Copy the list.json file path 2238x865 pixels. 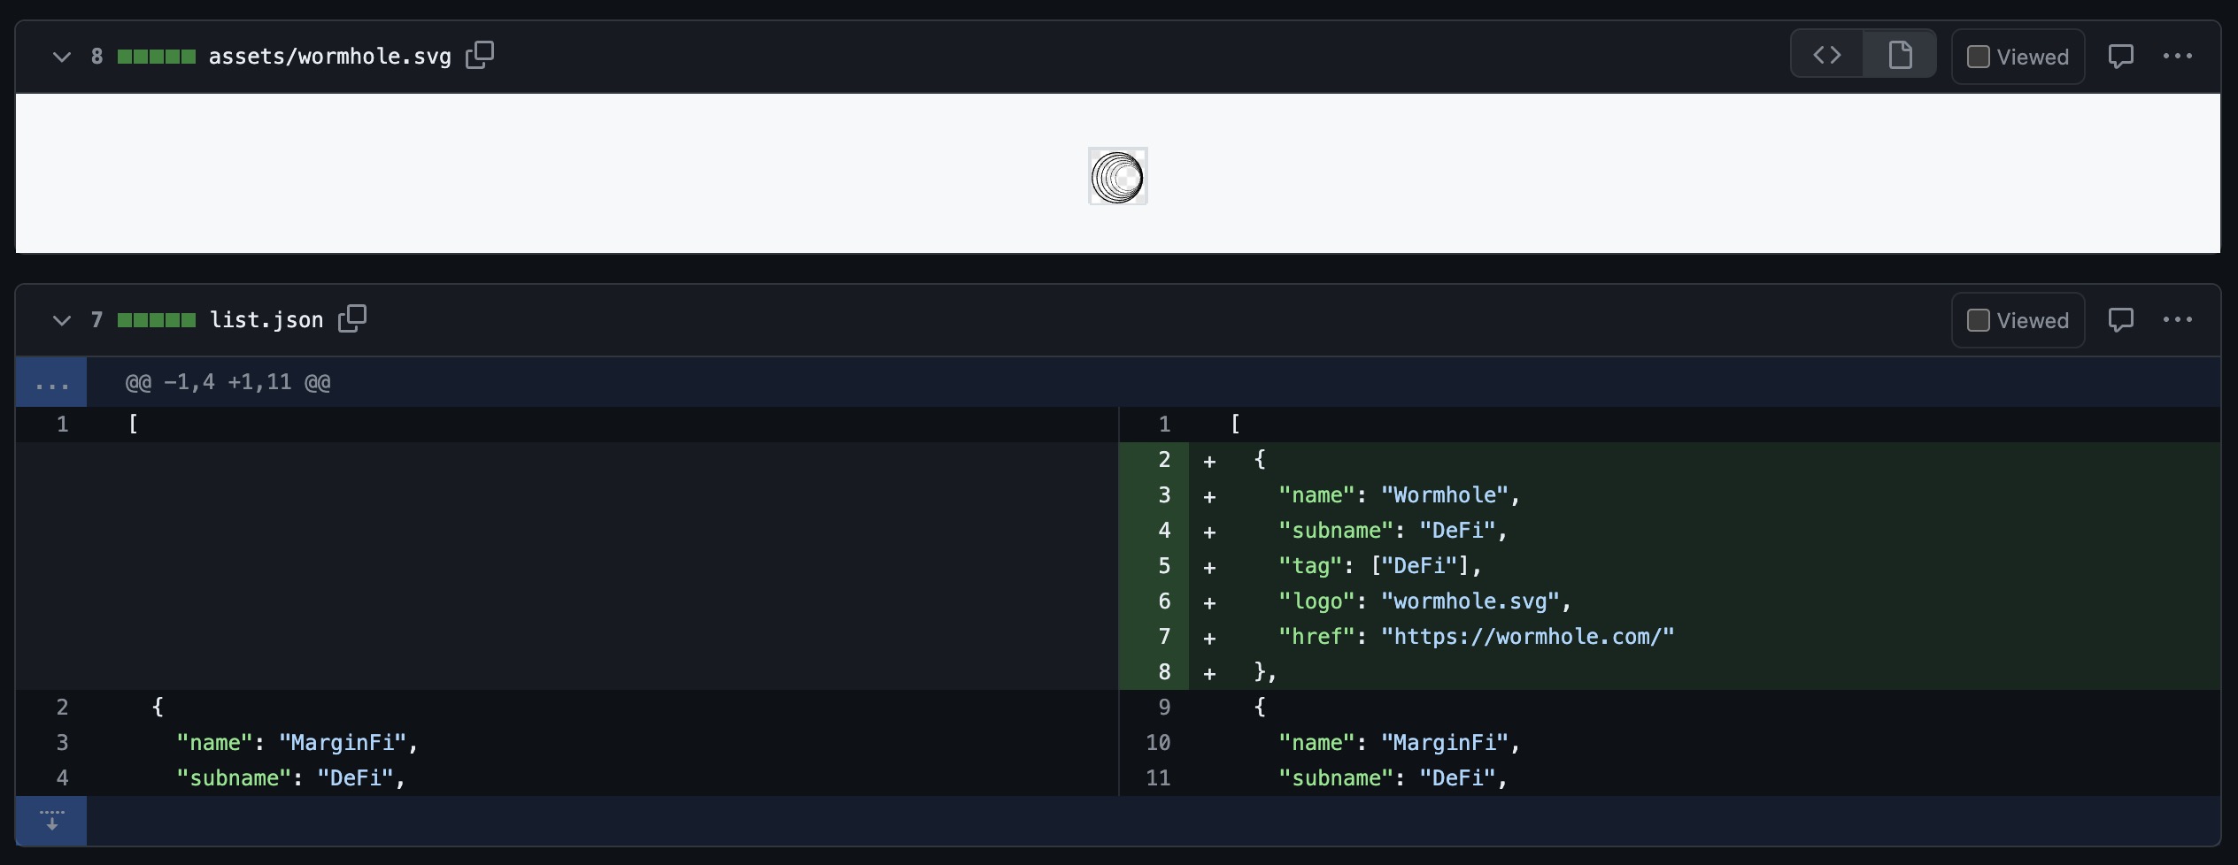pos(352,318)
